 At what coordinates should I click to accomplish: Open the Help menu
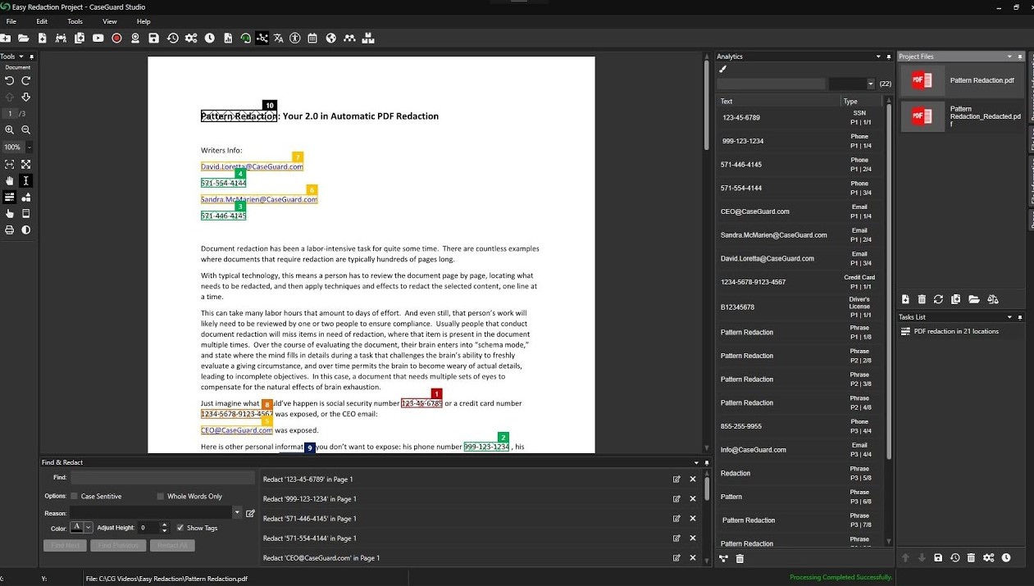tap(143, 21)
